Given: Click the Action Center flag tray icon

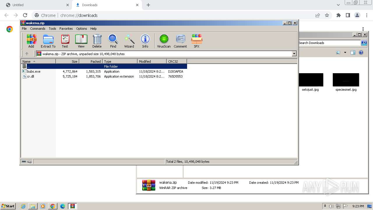Looking at the screenshot, I should (345, 206).
